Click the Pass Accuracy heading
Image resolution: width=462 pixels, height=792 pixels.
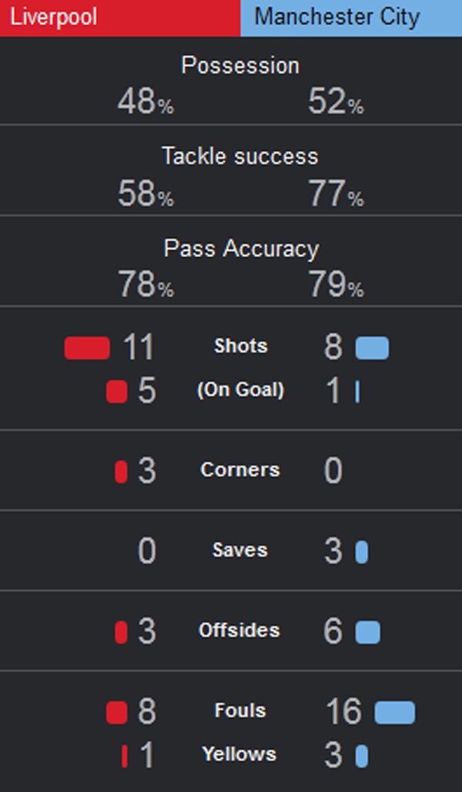(240, 248)
